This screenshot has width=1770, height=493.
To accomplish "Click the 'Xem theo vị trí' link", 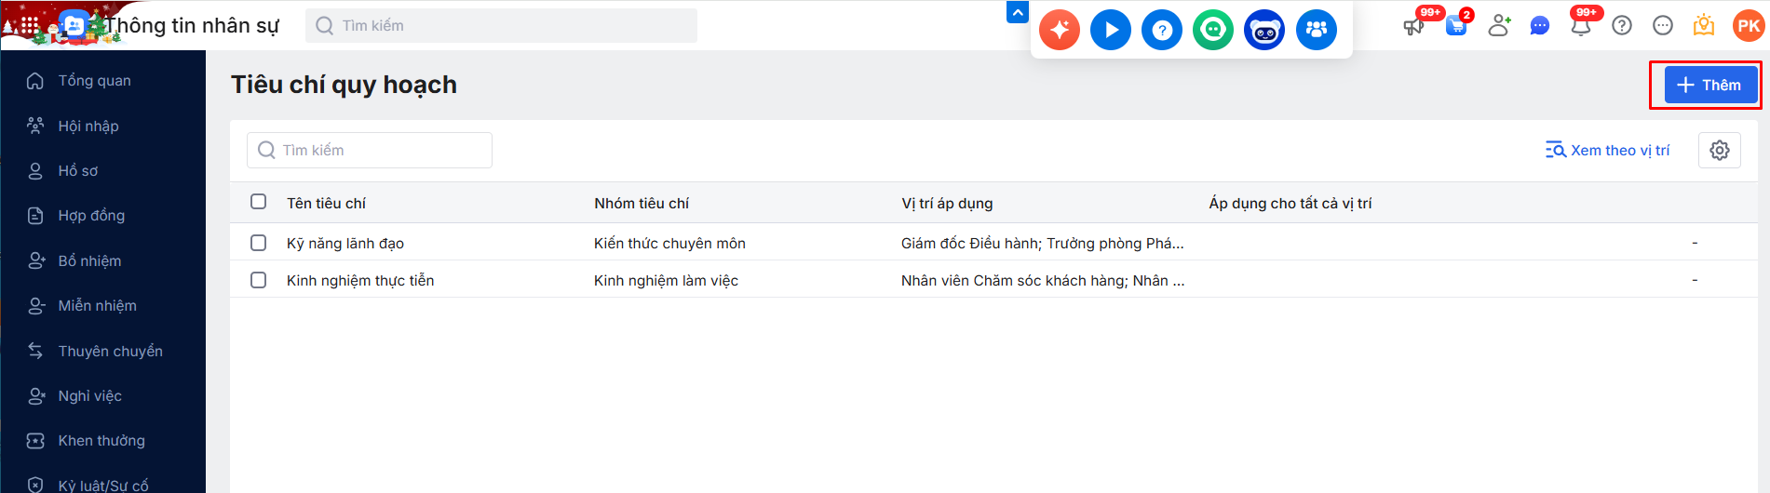I will coord(1608,150).
